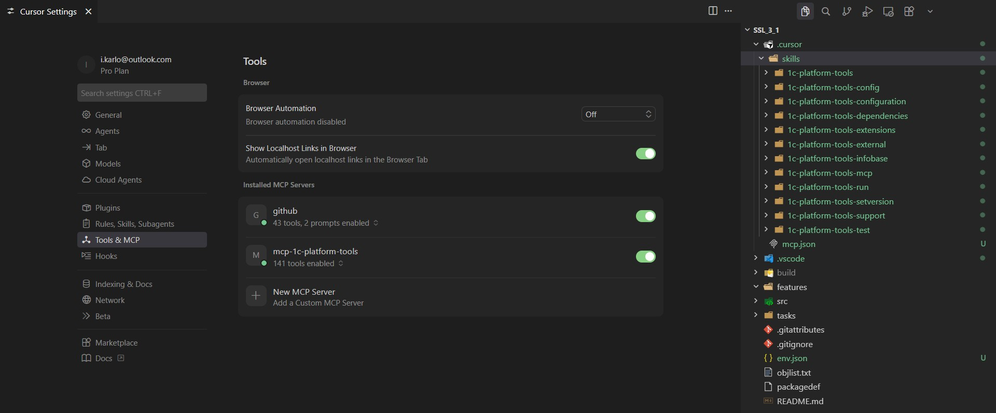
Task: Click the split editor layout icon
Action: click(x=713, y=11)
